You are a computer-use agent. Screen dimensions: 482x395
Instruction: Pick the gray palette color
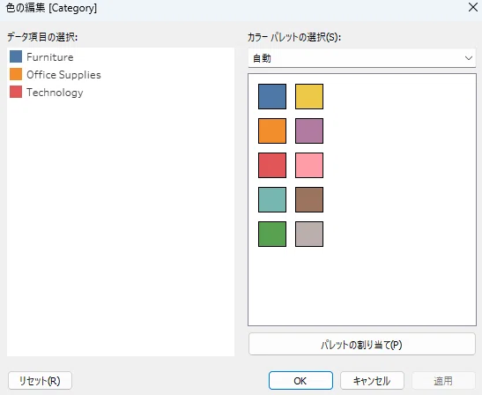[309, 235]
